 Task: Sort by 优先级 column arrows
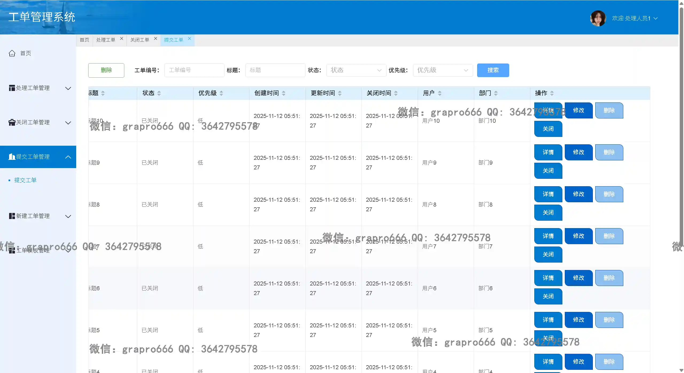(x=221, y=93)
